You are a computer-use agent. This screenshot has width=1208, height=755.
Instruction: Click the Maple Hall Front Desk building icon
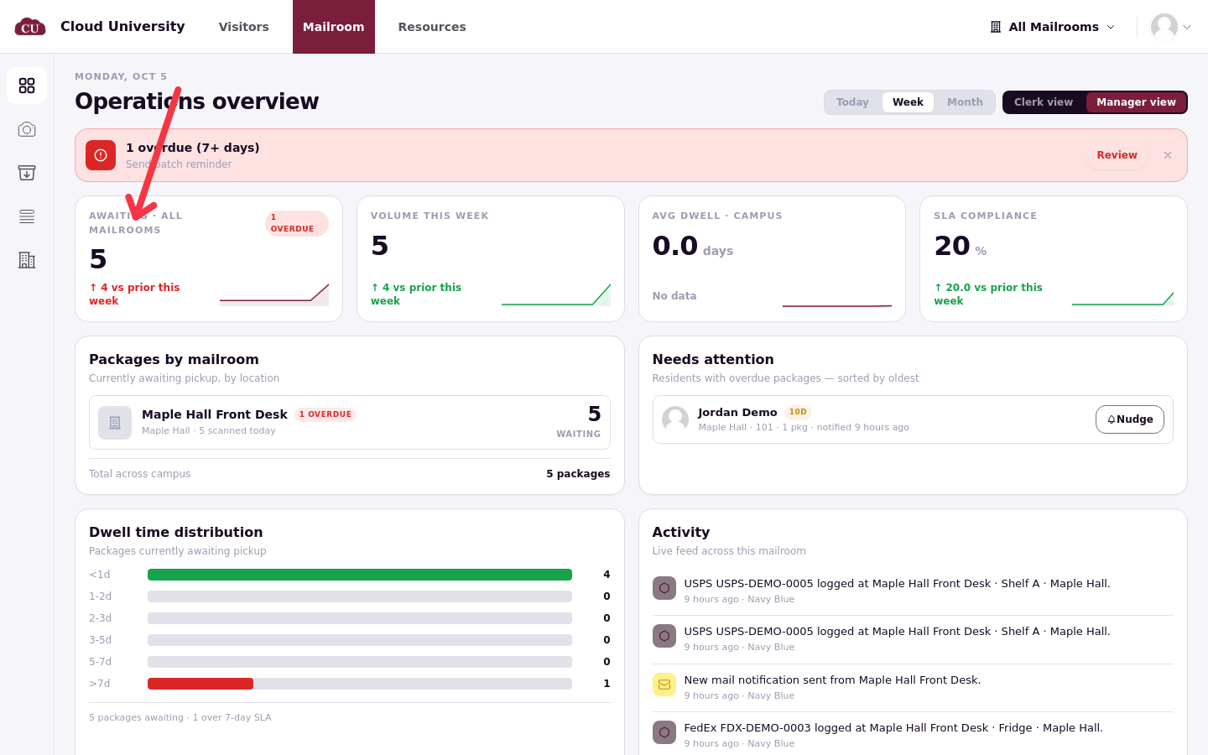click(115, 423)
